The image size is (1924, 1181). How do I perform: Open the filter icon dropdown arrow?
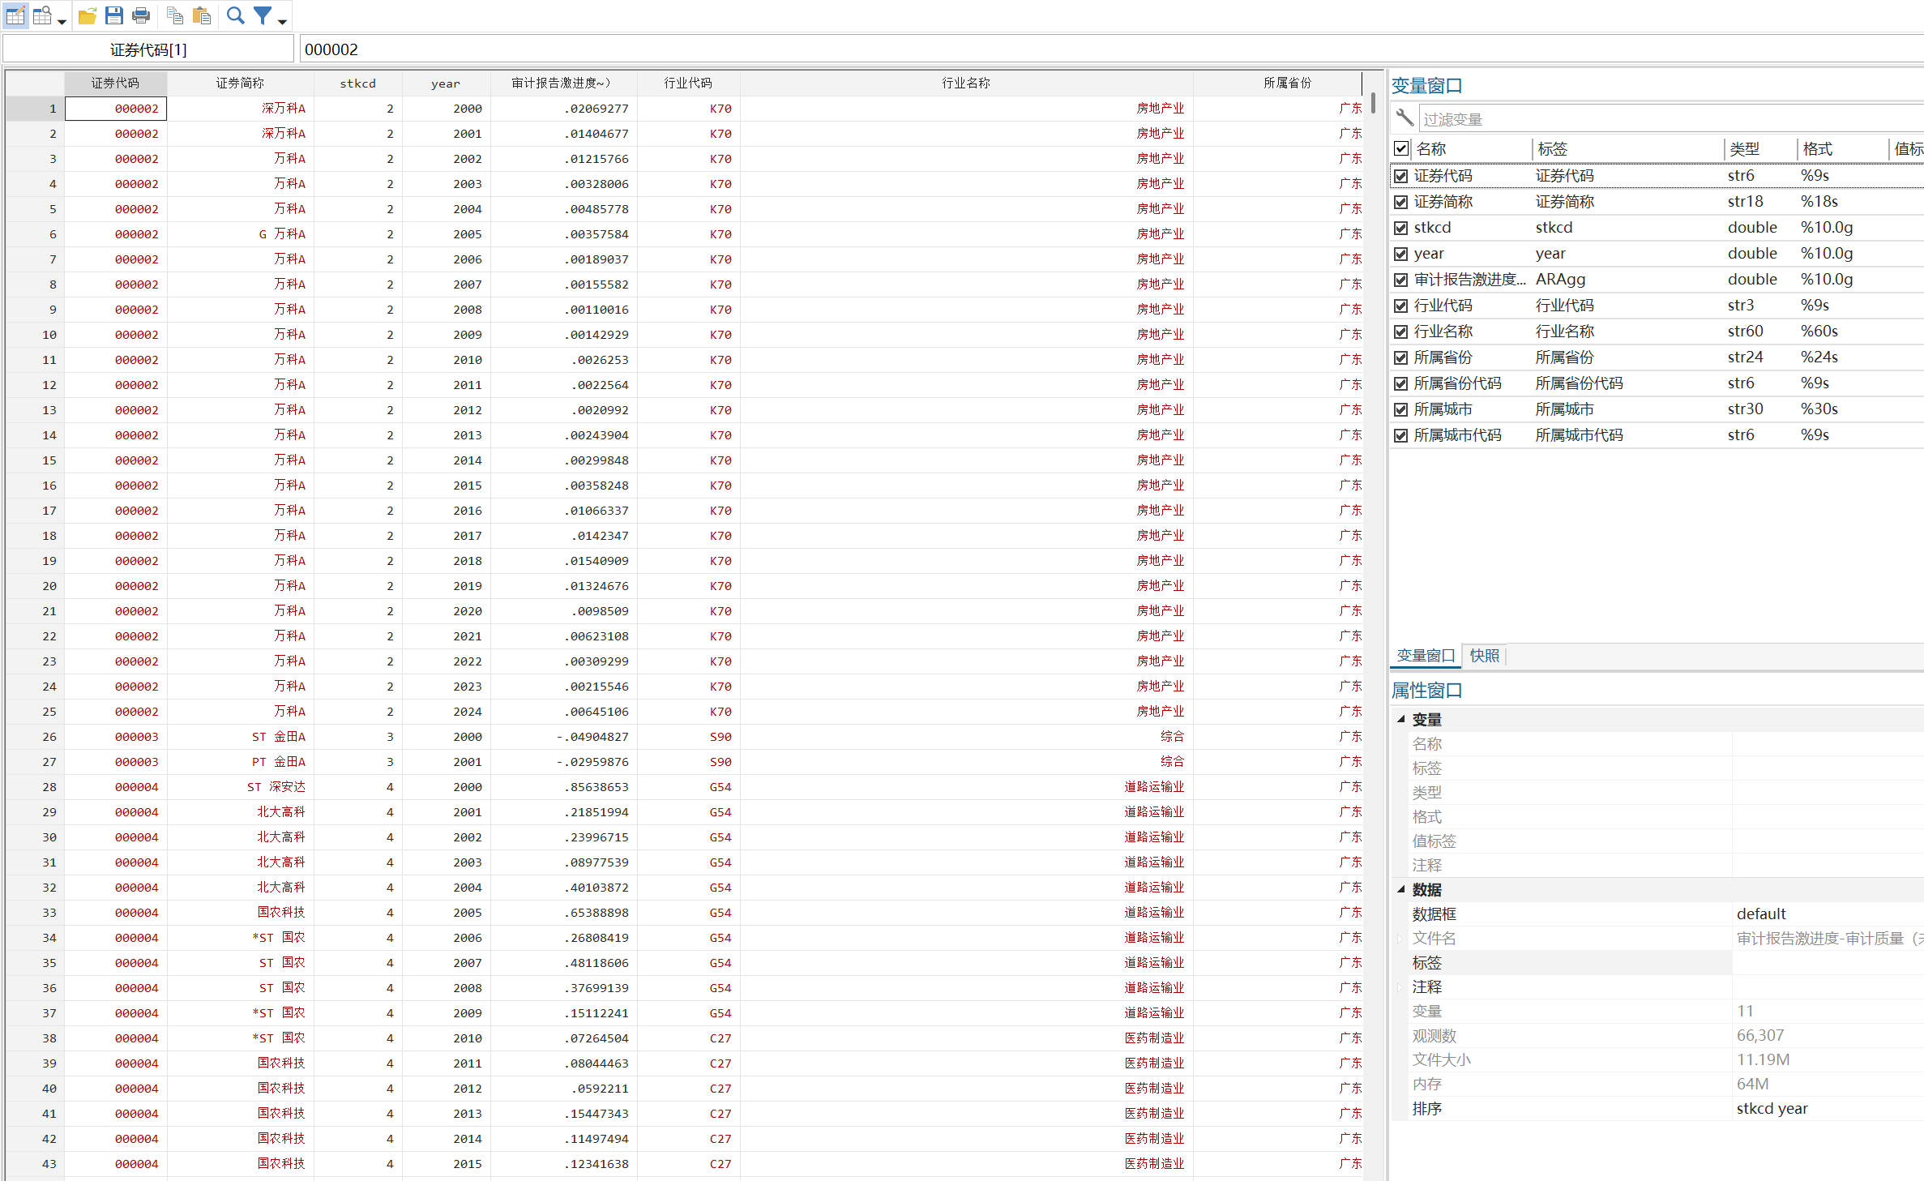[282, 21]
